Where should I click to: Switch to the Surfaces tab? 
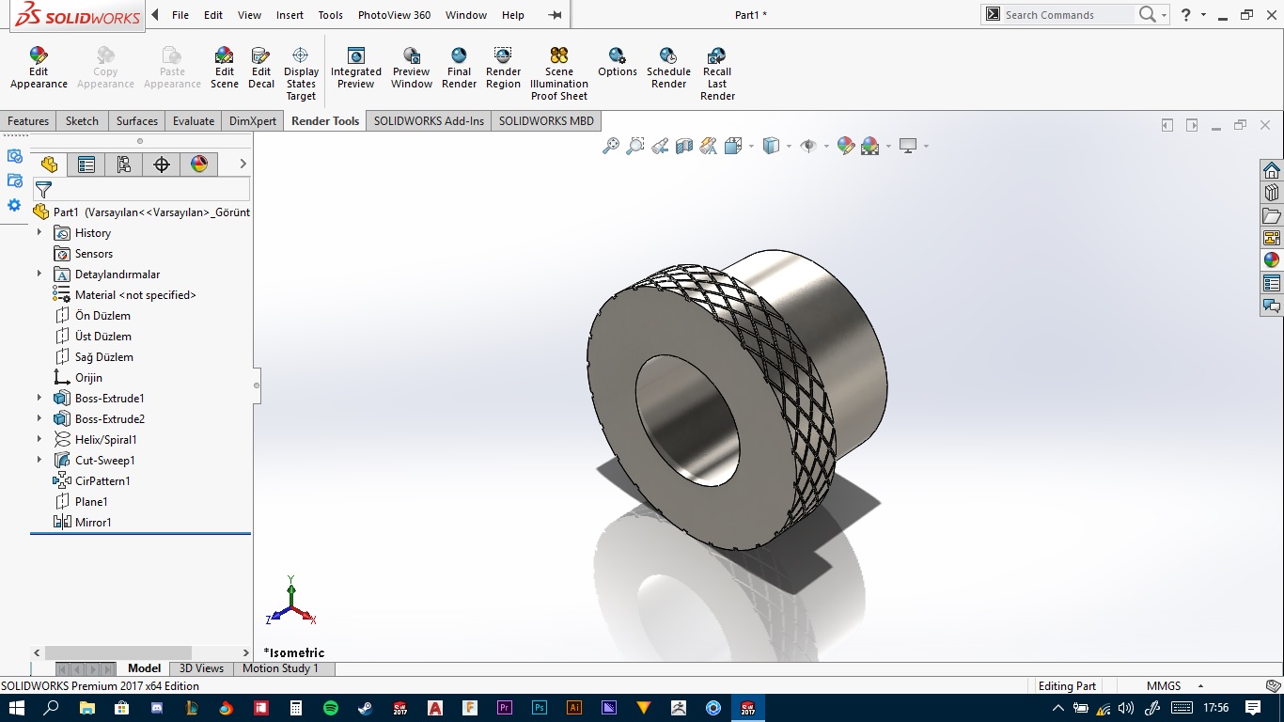[x=137, y=121]
